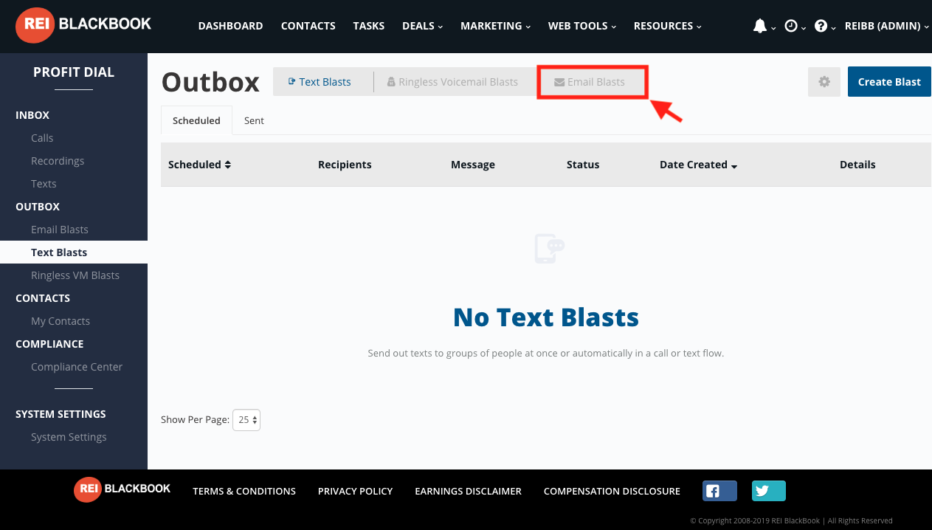Open the Twitter icon in footer
This screenshot has width=932, height=530.
769,491
